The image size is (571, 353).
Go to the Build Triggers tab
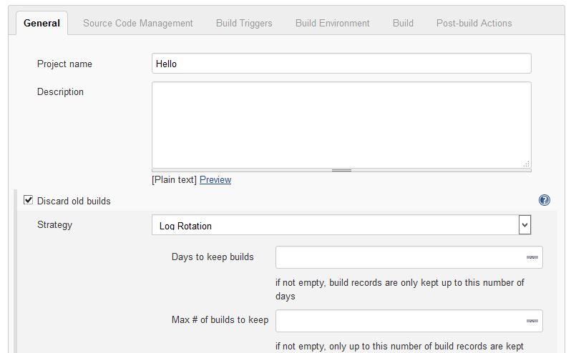click(244, 23)
